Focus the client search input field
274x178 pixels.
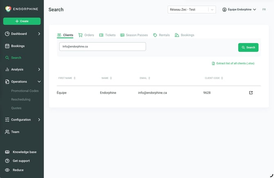pos(103,47)
